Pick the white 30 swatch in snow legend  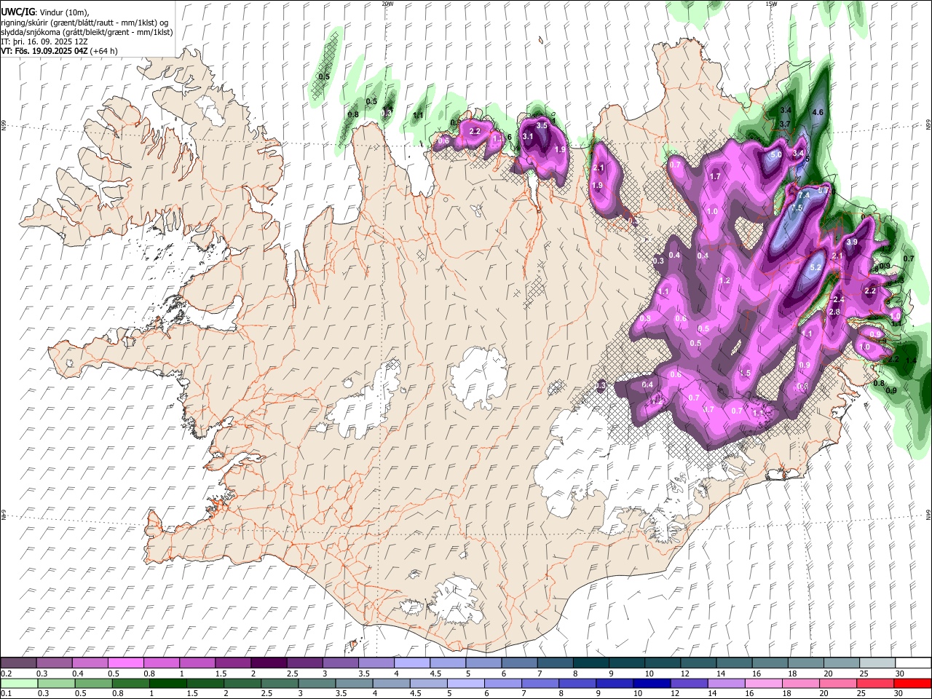(x=912, y=663)
